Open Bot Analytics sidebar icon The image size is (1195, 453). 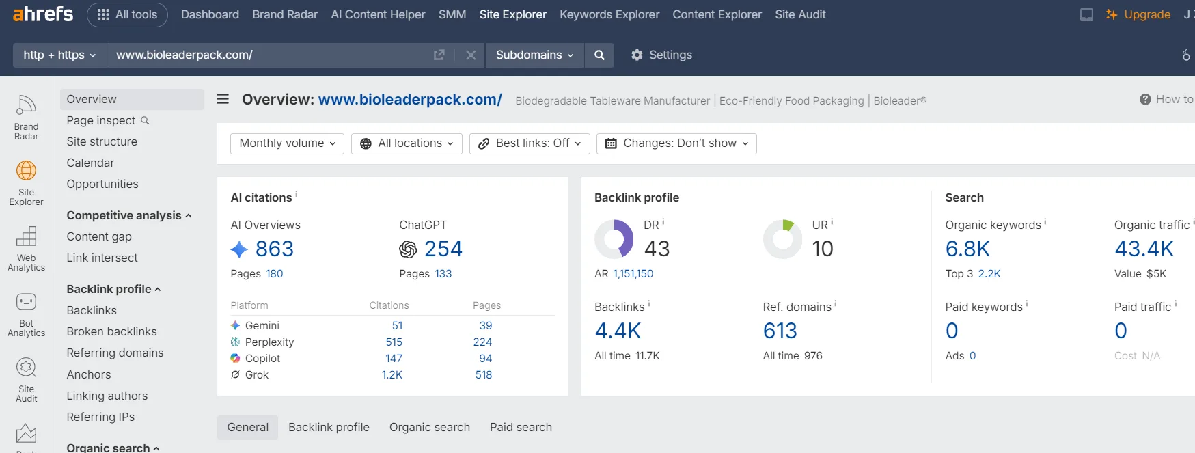click(x=26, y=314)
